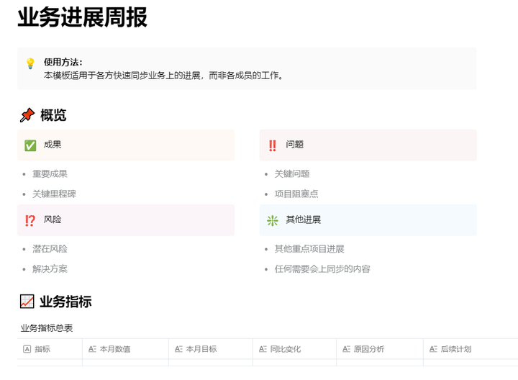Click the chart icon beside 业务指标
The image size is (518, 380).
coord(27,302)
